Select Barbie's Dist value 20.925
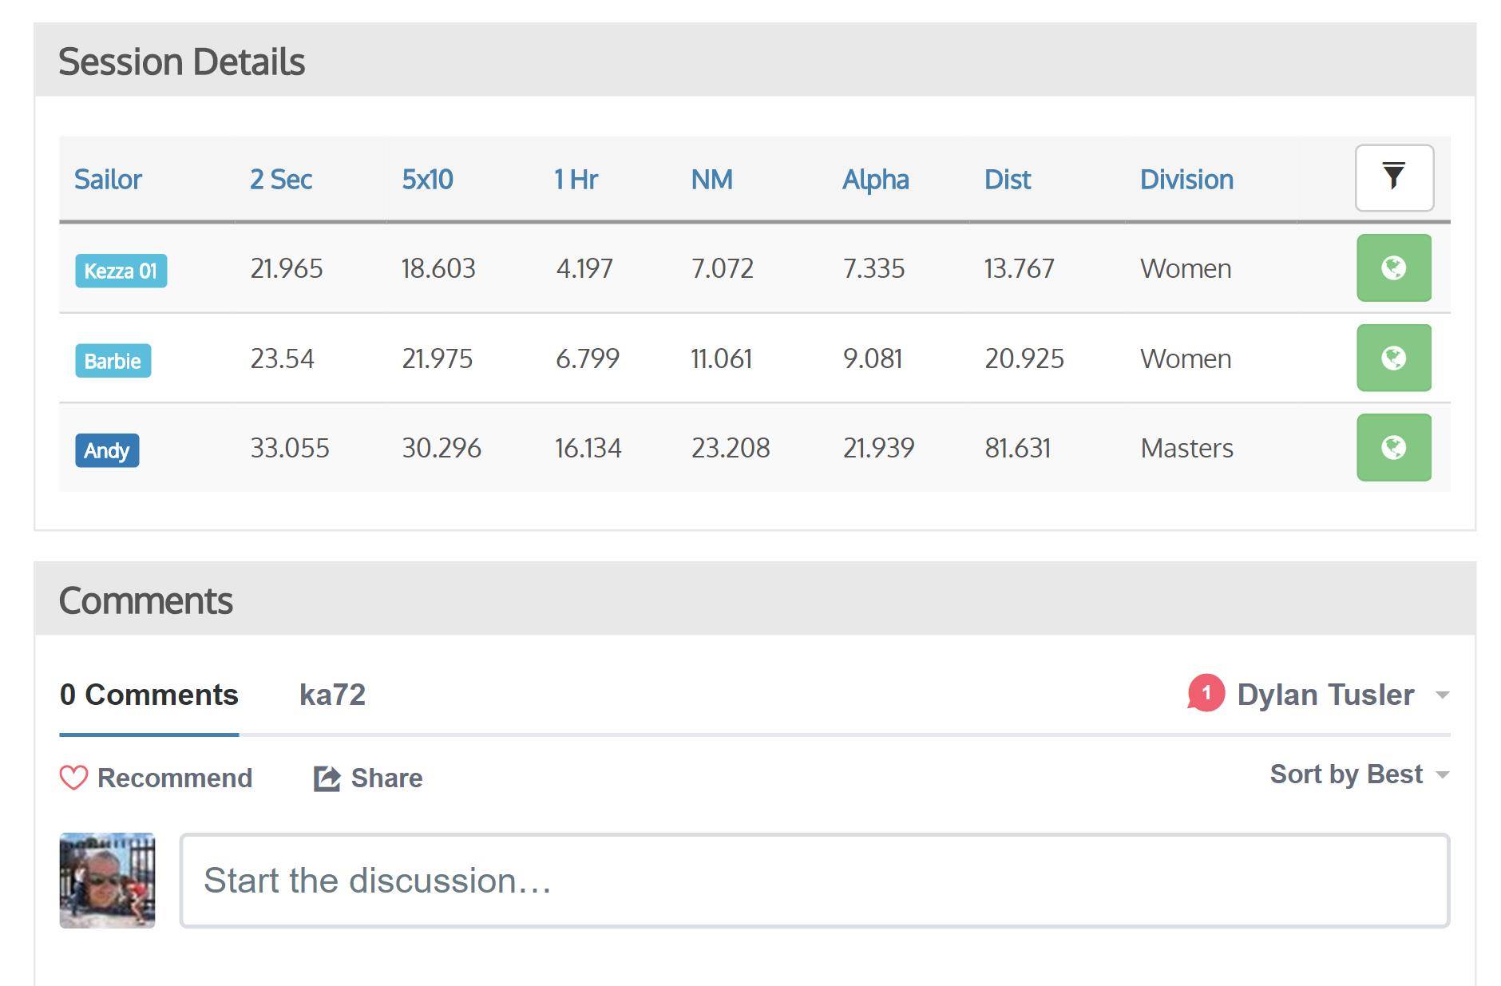1501x986 pixels. point(1024,358)
